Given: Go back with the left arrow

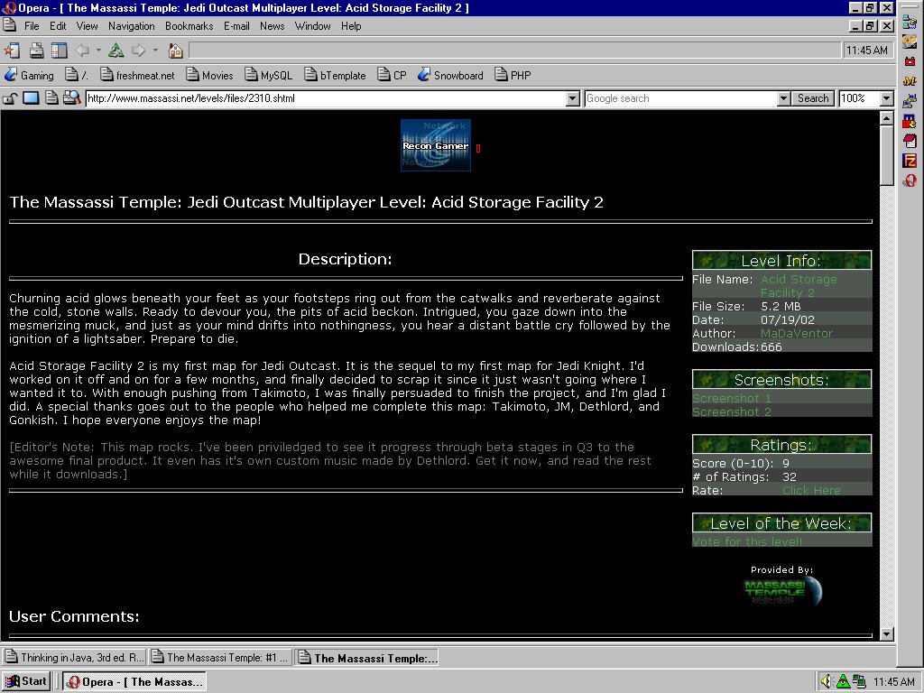Looking at the screenshot, I should pyautogui.click(x=82, y=51).
